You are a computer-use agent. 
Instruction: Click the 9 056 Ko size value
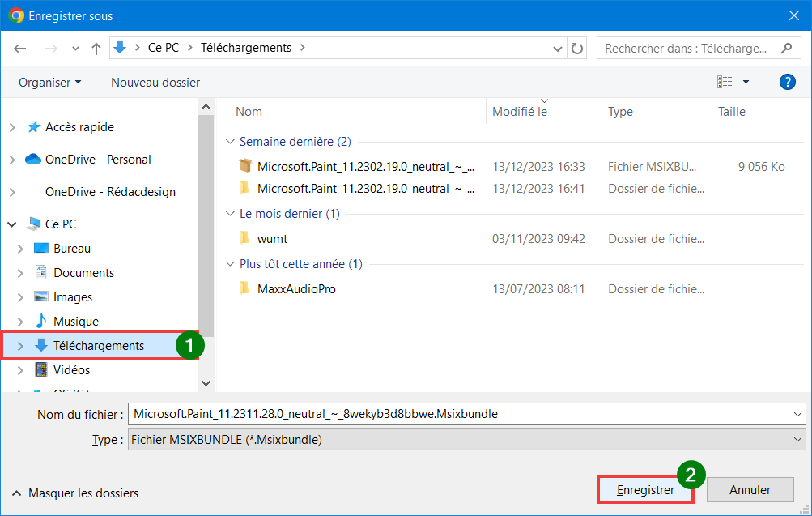(x=761, y=167)
